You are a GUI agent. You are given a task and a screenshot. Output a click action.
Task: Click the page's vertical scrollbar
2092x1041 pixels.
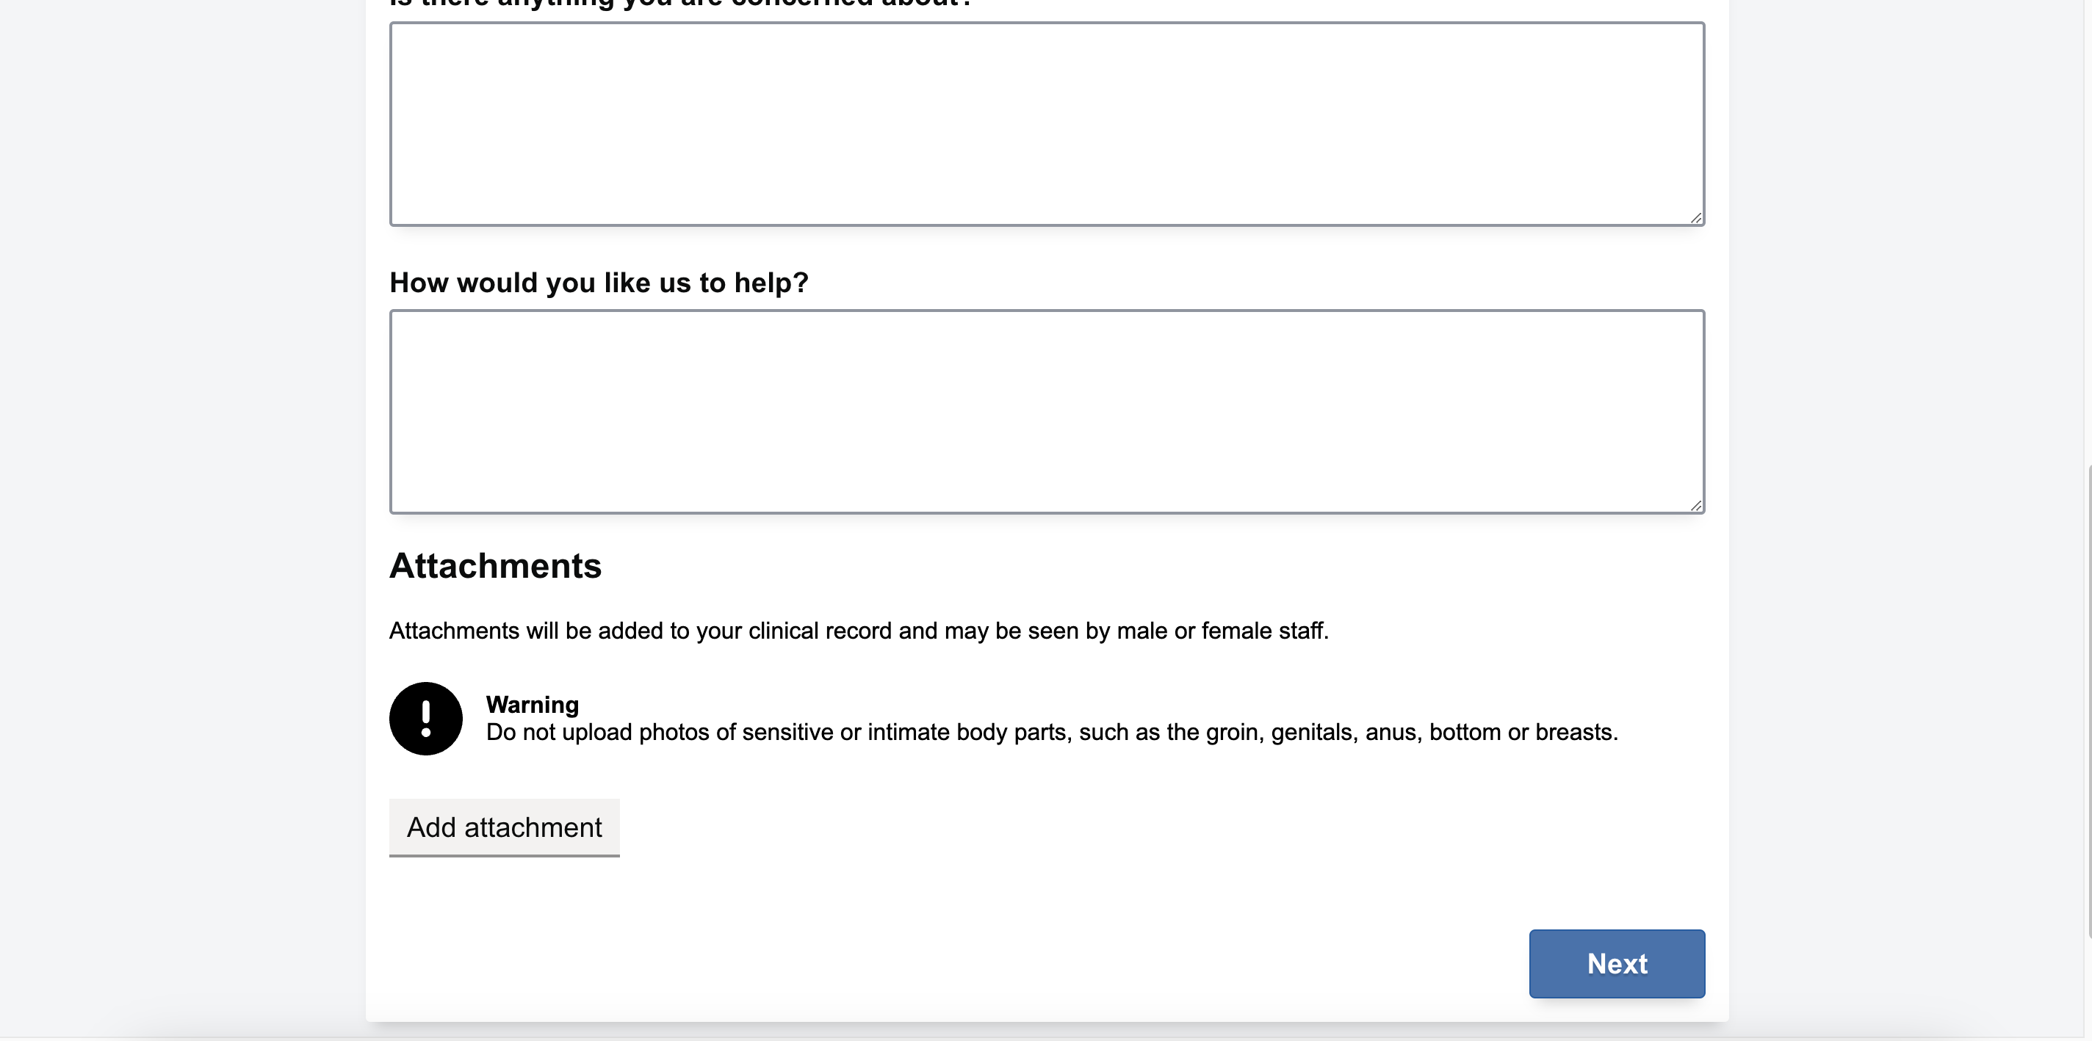point(2086,697)
